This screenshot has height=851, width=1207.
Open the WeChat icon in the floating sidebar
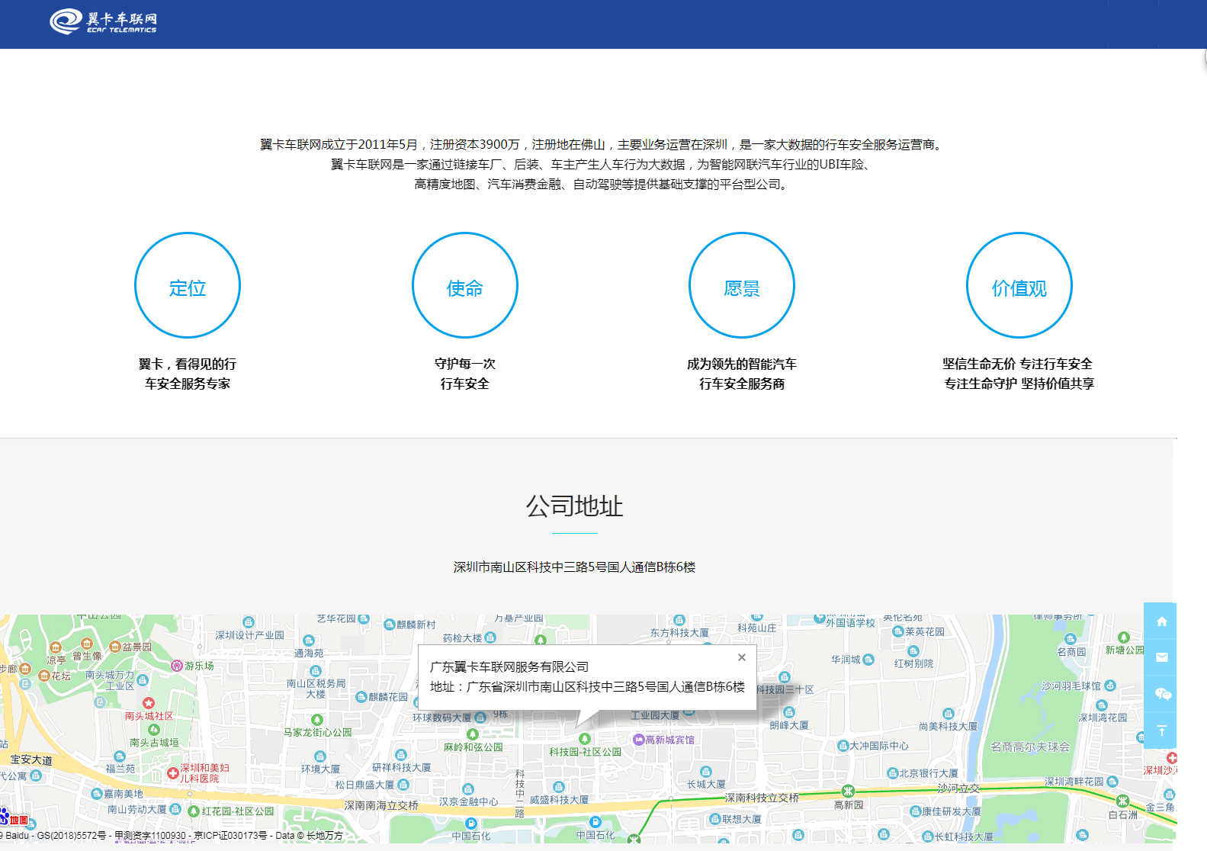[x=1161, y=694]
